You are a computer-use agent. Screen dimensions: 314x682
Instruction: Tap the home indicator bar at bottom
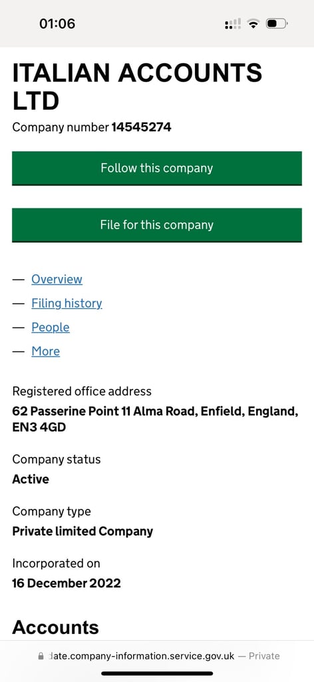pos(157,673)
